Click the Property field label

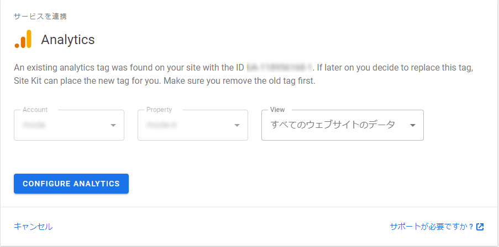coord(159,110)
